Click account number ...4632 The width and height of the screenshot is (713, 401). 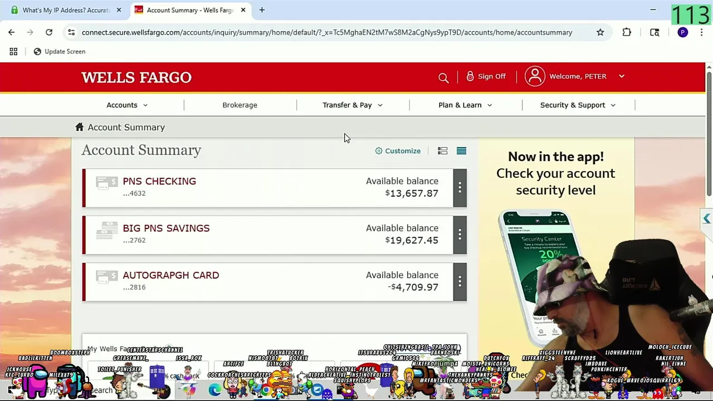tap(134, 193)
